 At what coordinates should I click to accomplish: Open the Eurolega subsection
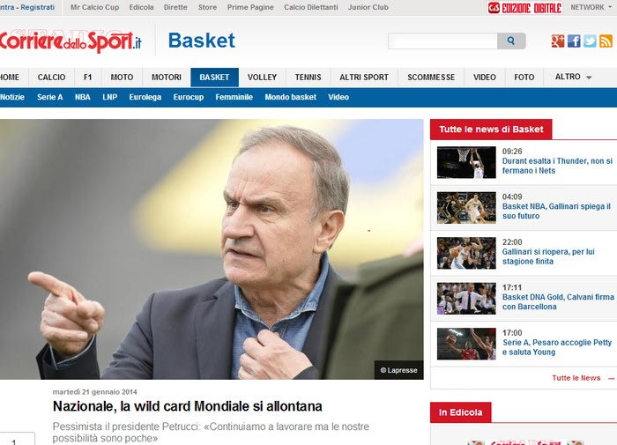145,97
